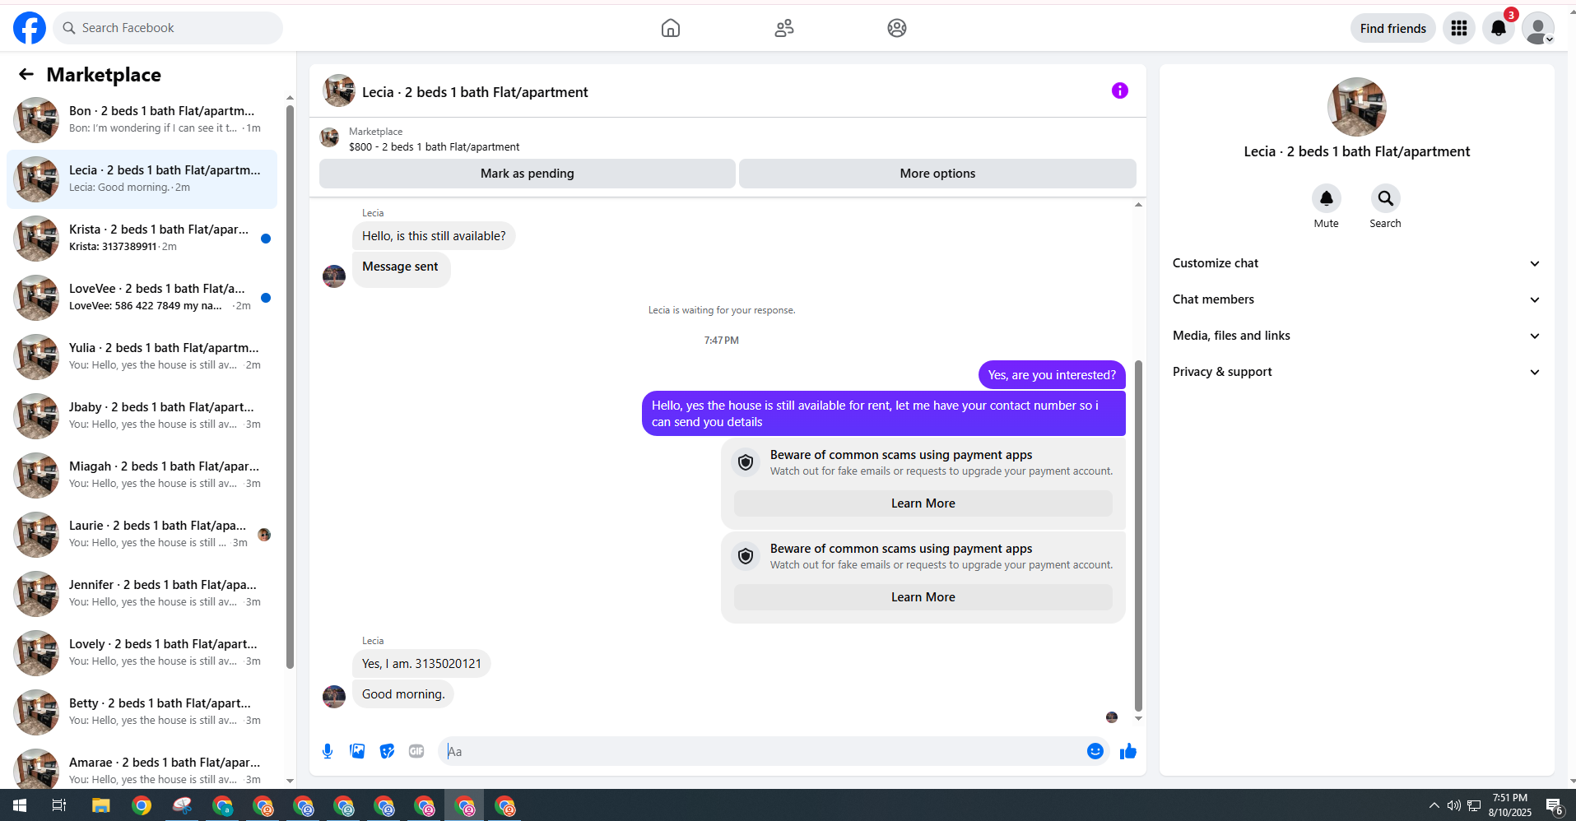Open the Friends icon in top navigation

click(784, 28)
